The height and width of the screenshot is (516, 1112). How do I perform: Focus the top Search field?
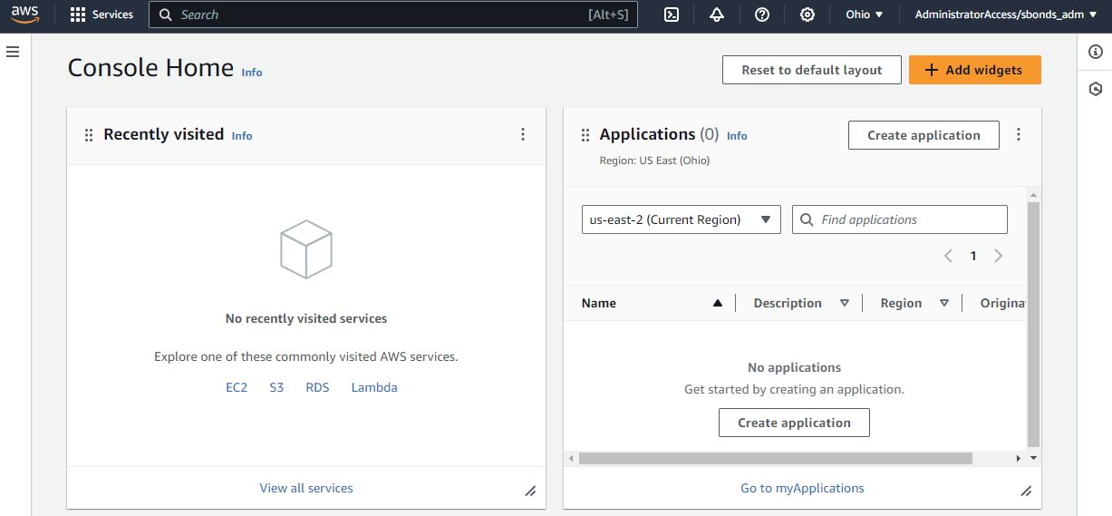click(393, 15)
